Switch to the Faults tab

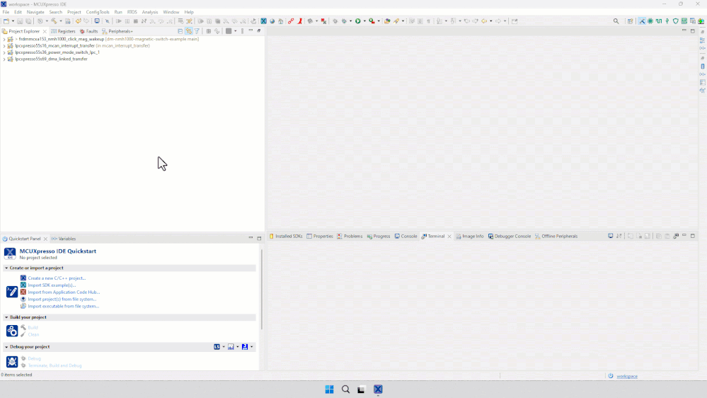click(89, 31)
